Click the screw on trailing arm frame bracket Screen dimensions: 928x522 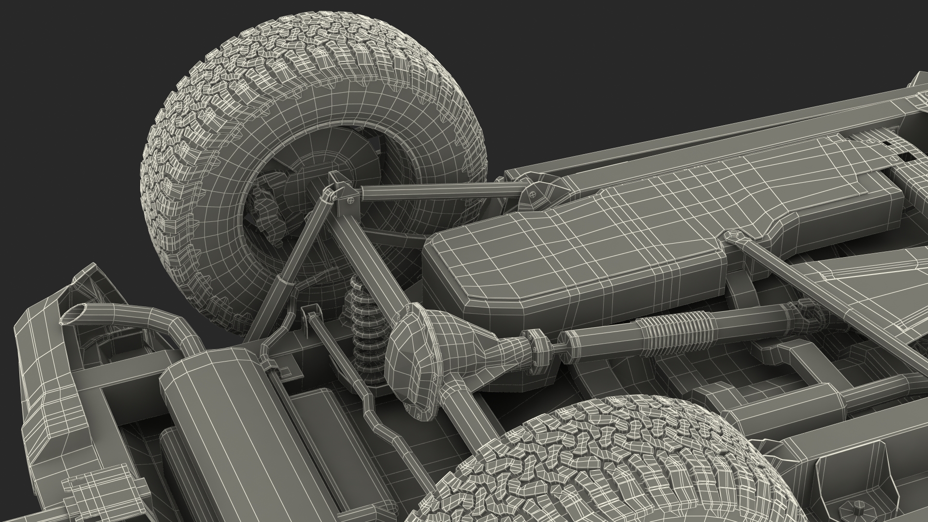click(532, 195)
